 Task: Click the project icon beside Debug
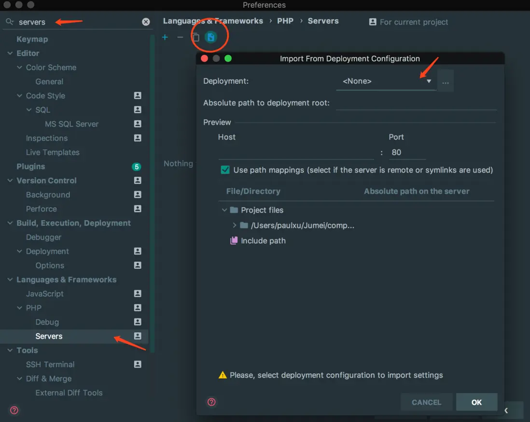[x=138, y=322]
